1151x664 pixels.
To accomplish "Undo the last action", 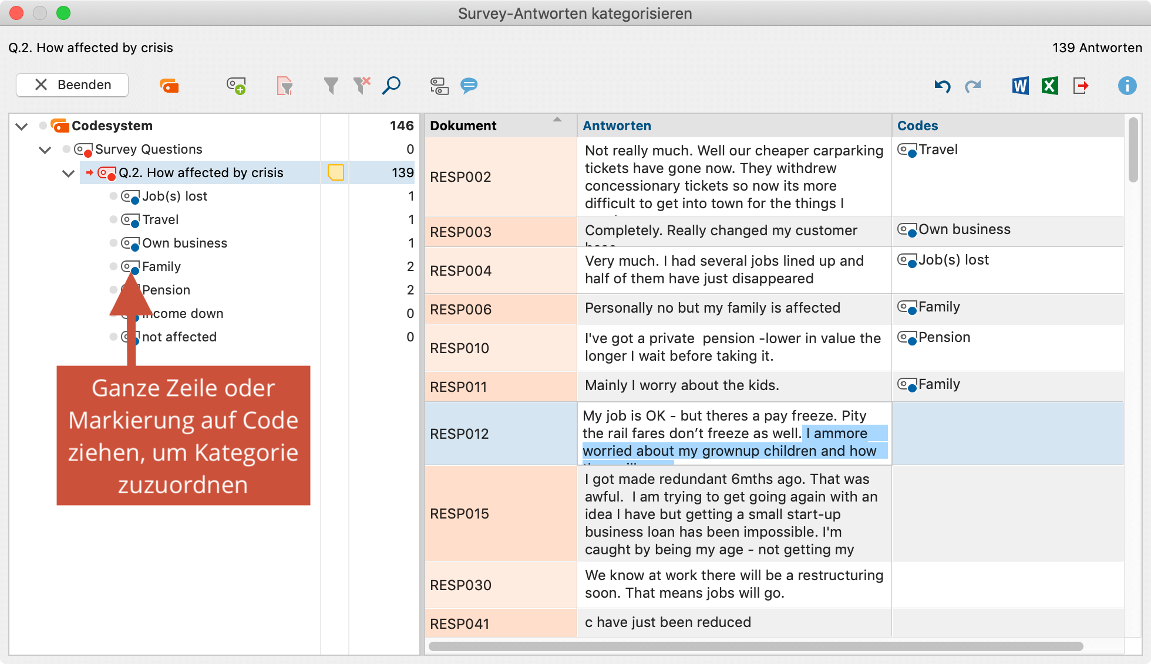I will pyautogui.click(x=943, y=86).
